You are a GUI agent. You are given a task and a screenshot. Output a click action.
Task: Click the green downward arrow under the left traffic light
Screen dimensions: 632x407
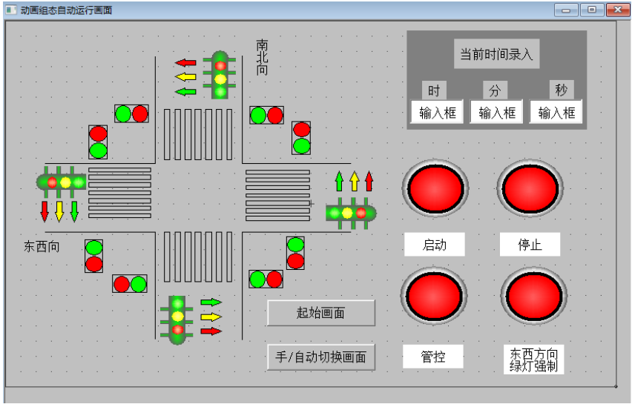tap(74, 211)
